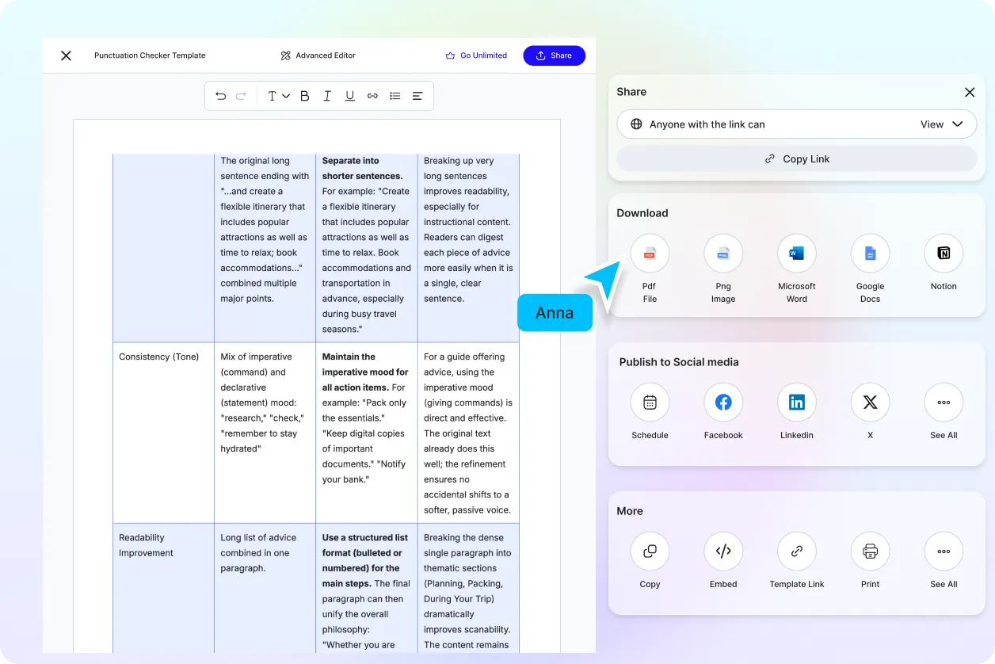Click the Punctuation Checker Template title
Image resolution: width=995 pixels, height=664 pixels.
pos(150,55)
